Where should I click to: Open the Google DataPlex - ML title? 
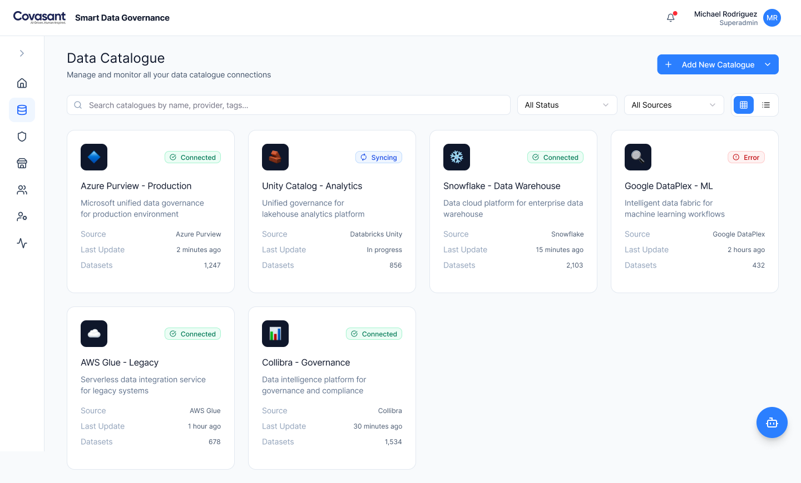point(669,186)
